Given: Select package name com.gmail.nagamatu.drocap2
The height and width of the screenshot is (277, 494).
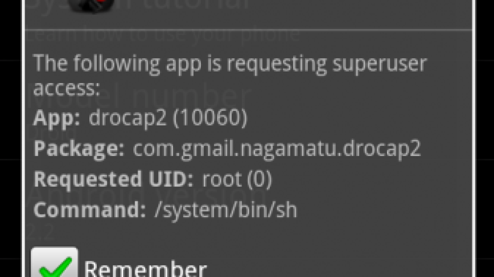Looking at the screenshot, I should tap(277, 149).
